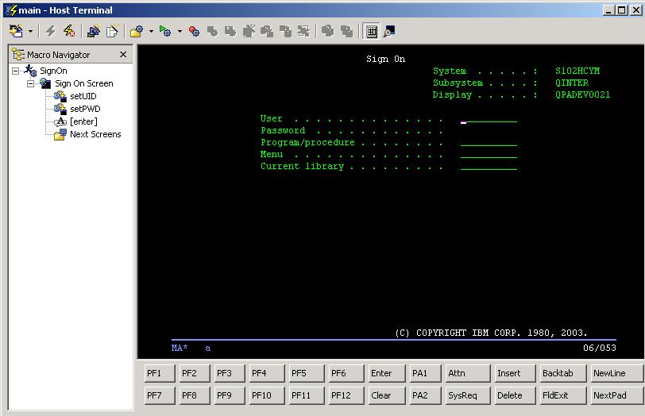This screenshot has height=416, width=645.
Task: Click the Menu input field
Action: [489, 154]
